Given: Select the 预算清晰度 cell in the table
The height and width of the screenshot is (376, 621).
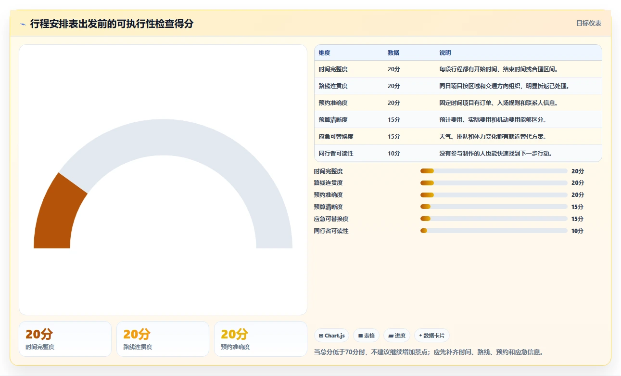Looking at the screenshot, I should (333, 120).
